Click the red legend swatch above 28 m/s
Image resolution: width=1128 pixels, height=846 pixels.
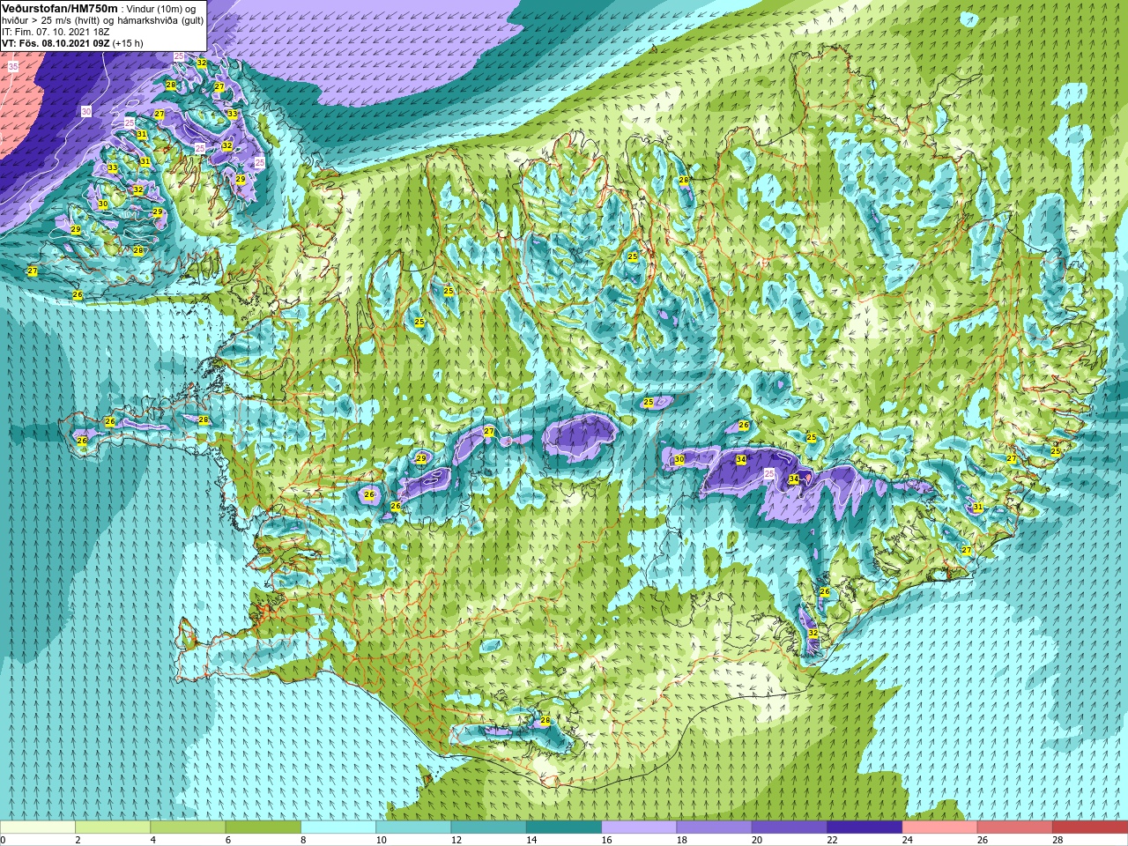(x=1089, y=827)
